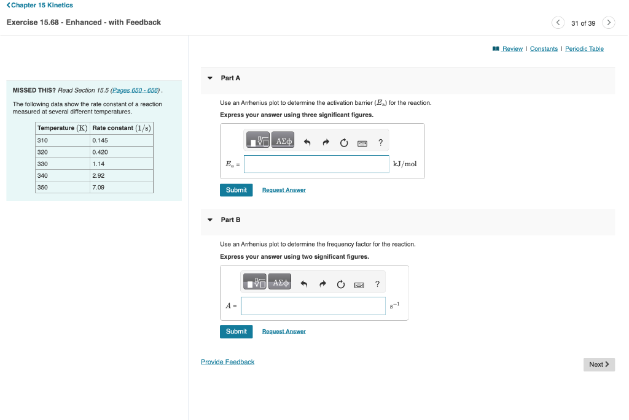Open help for Part A editor
This screenshot has width=629, height=420.
(380, 142)
